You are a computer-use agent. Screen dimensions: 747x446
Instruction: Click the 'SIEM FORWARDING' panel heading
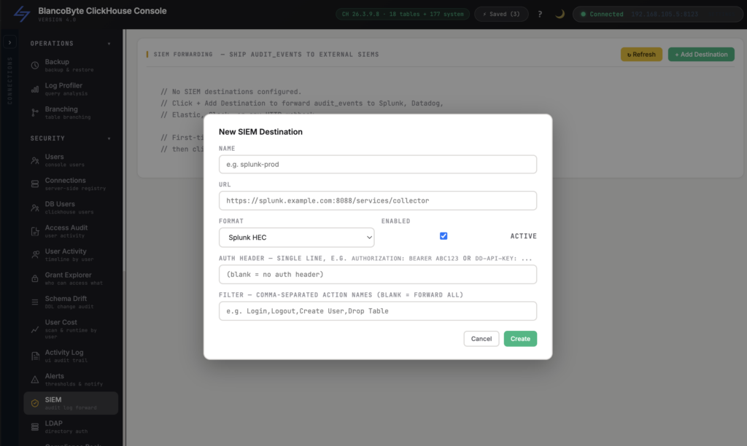click(183, 54)
